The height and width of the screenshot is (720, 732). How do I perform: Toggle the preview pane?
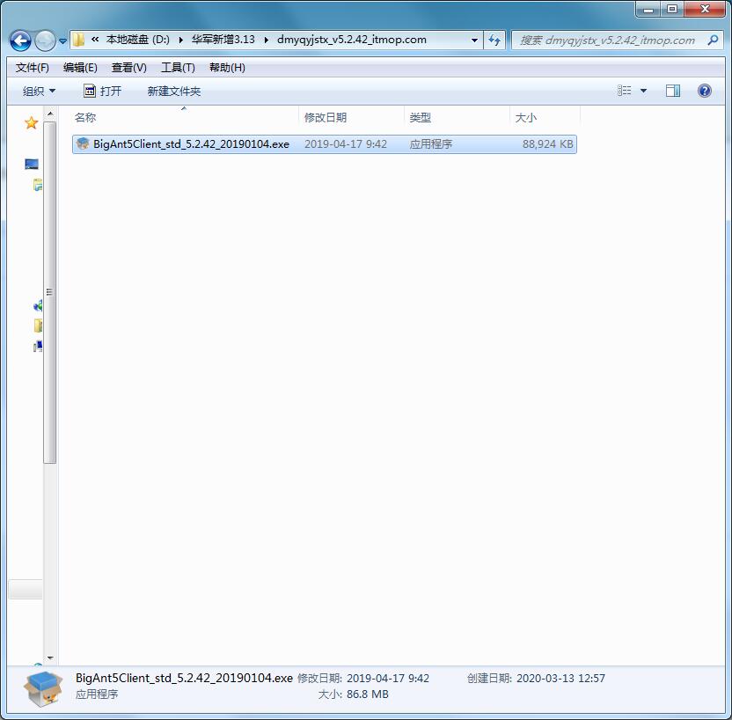[x=673, y=91]
